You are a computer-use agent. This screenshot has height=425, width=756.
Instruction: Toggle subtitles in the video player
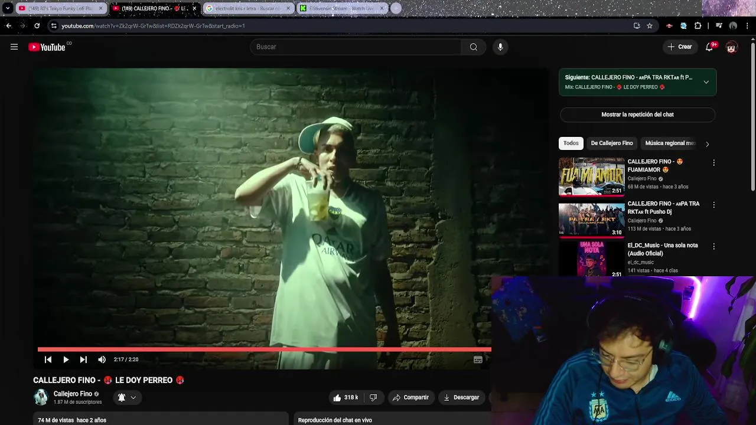(x=478, y=359)
